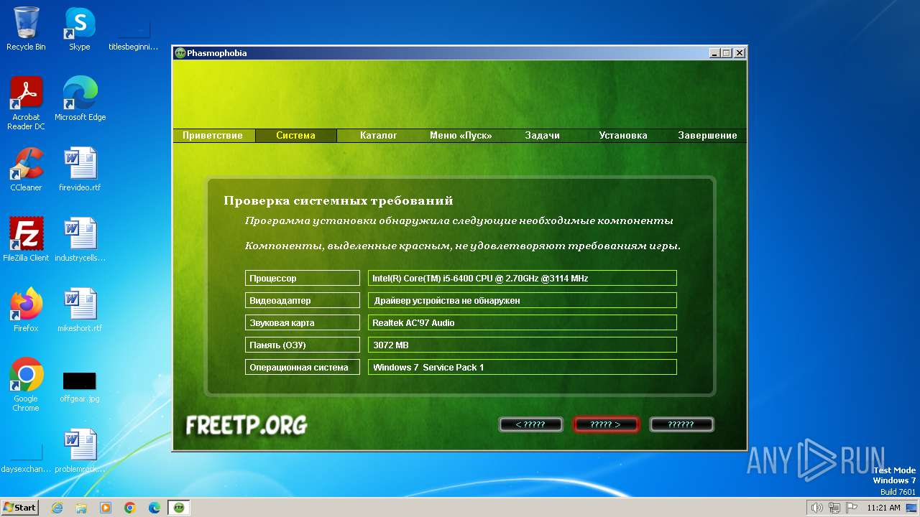
Task: Open Acrobat Reader DC shortcut
Action: click(x=26, y=104)
